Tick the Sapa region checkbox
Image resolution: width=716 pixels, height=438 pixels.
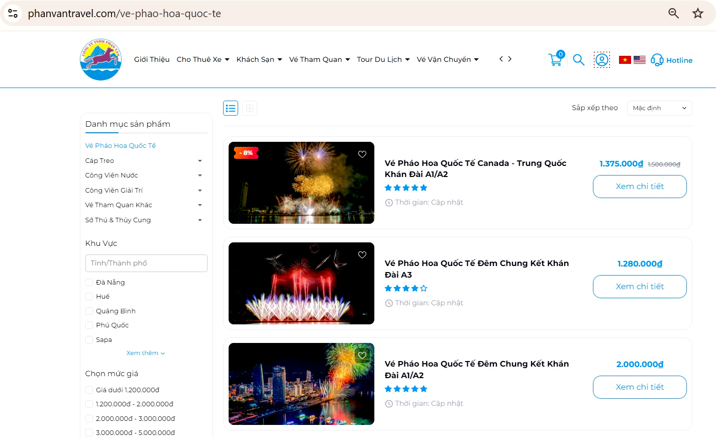89,340
